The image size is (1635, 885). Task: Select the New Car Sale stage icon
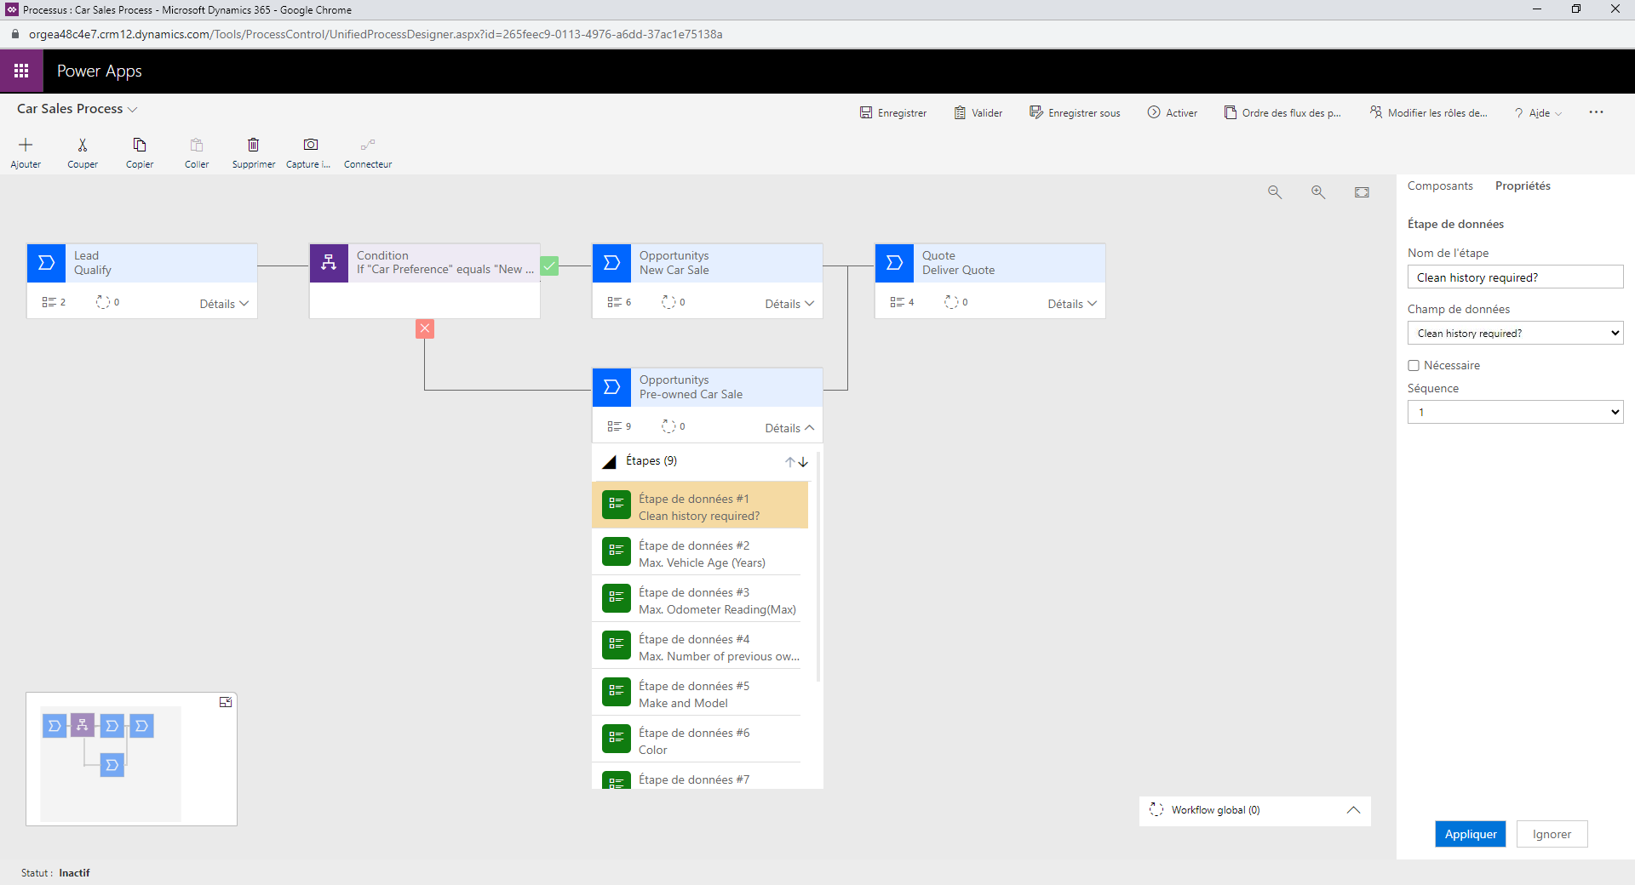pyautogui.click(x=611, y=263)
